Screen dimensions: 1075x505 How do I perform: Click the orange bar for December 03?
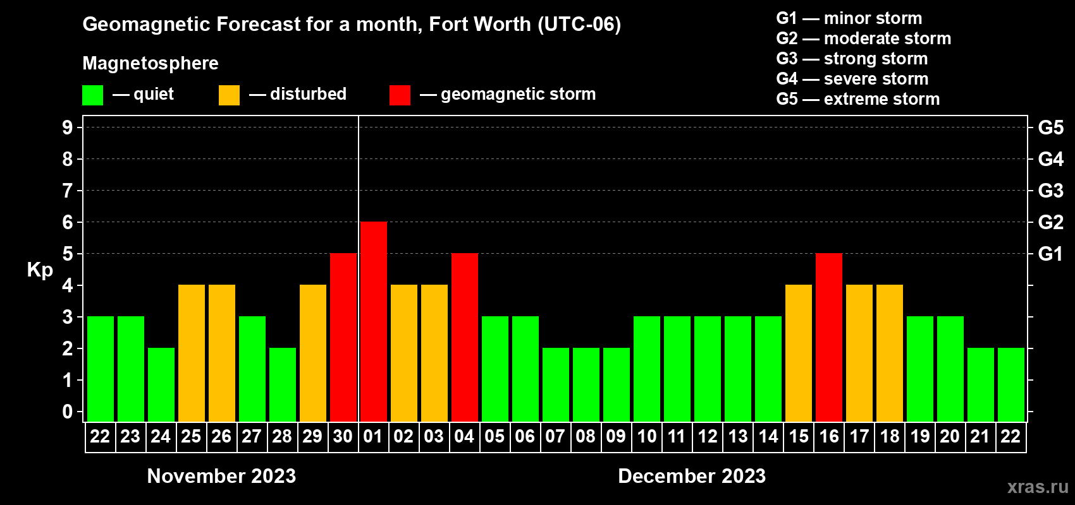tap(434, 353)
